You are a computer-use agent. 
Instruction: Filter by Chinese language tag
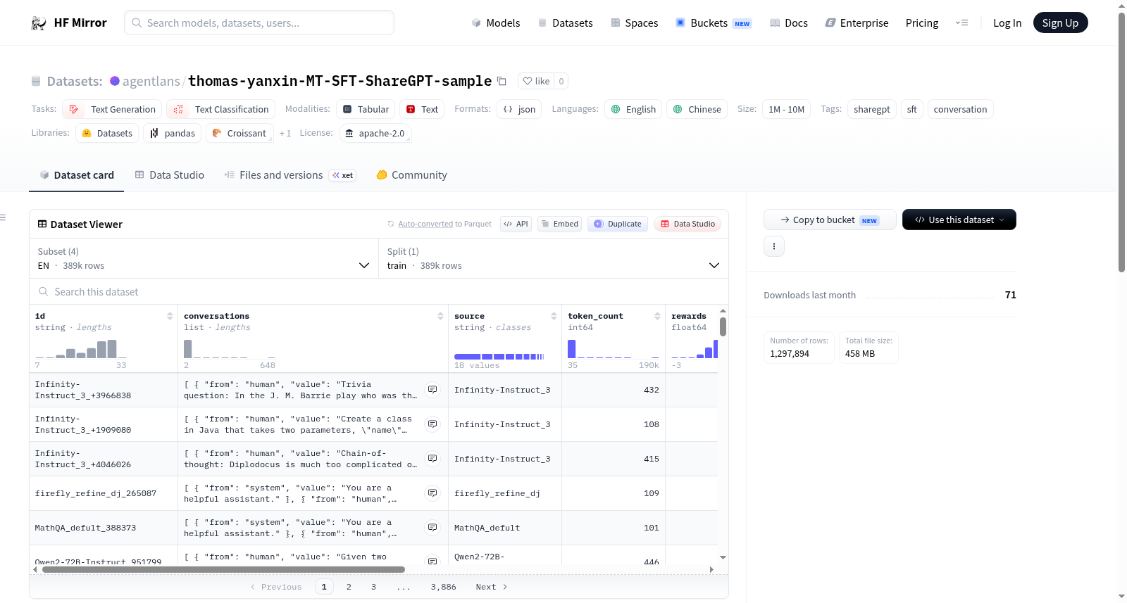point(697,109)
